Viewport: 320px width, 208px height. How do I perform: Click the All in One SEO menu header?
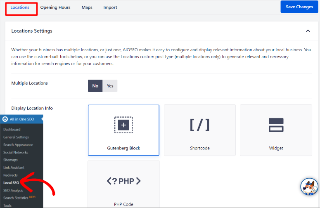pyautogui.click(x=21, y=119)
